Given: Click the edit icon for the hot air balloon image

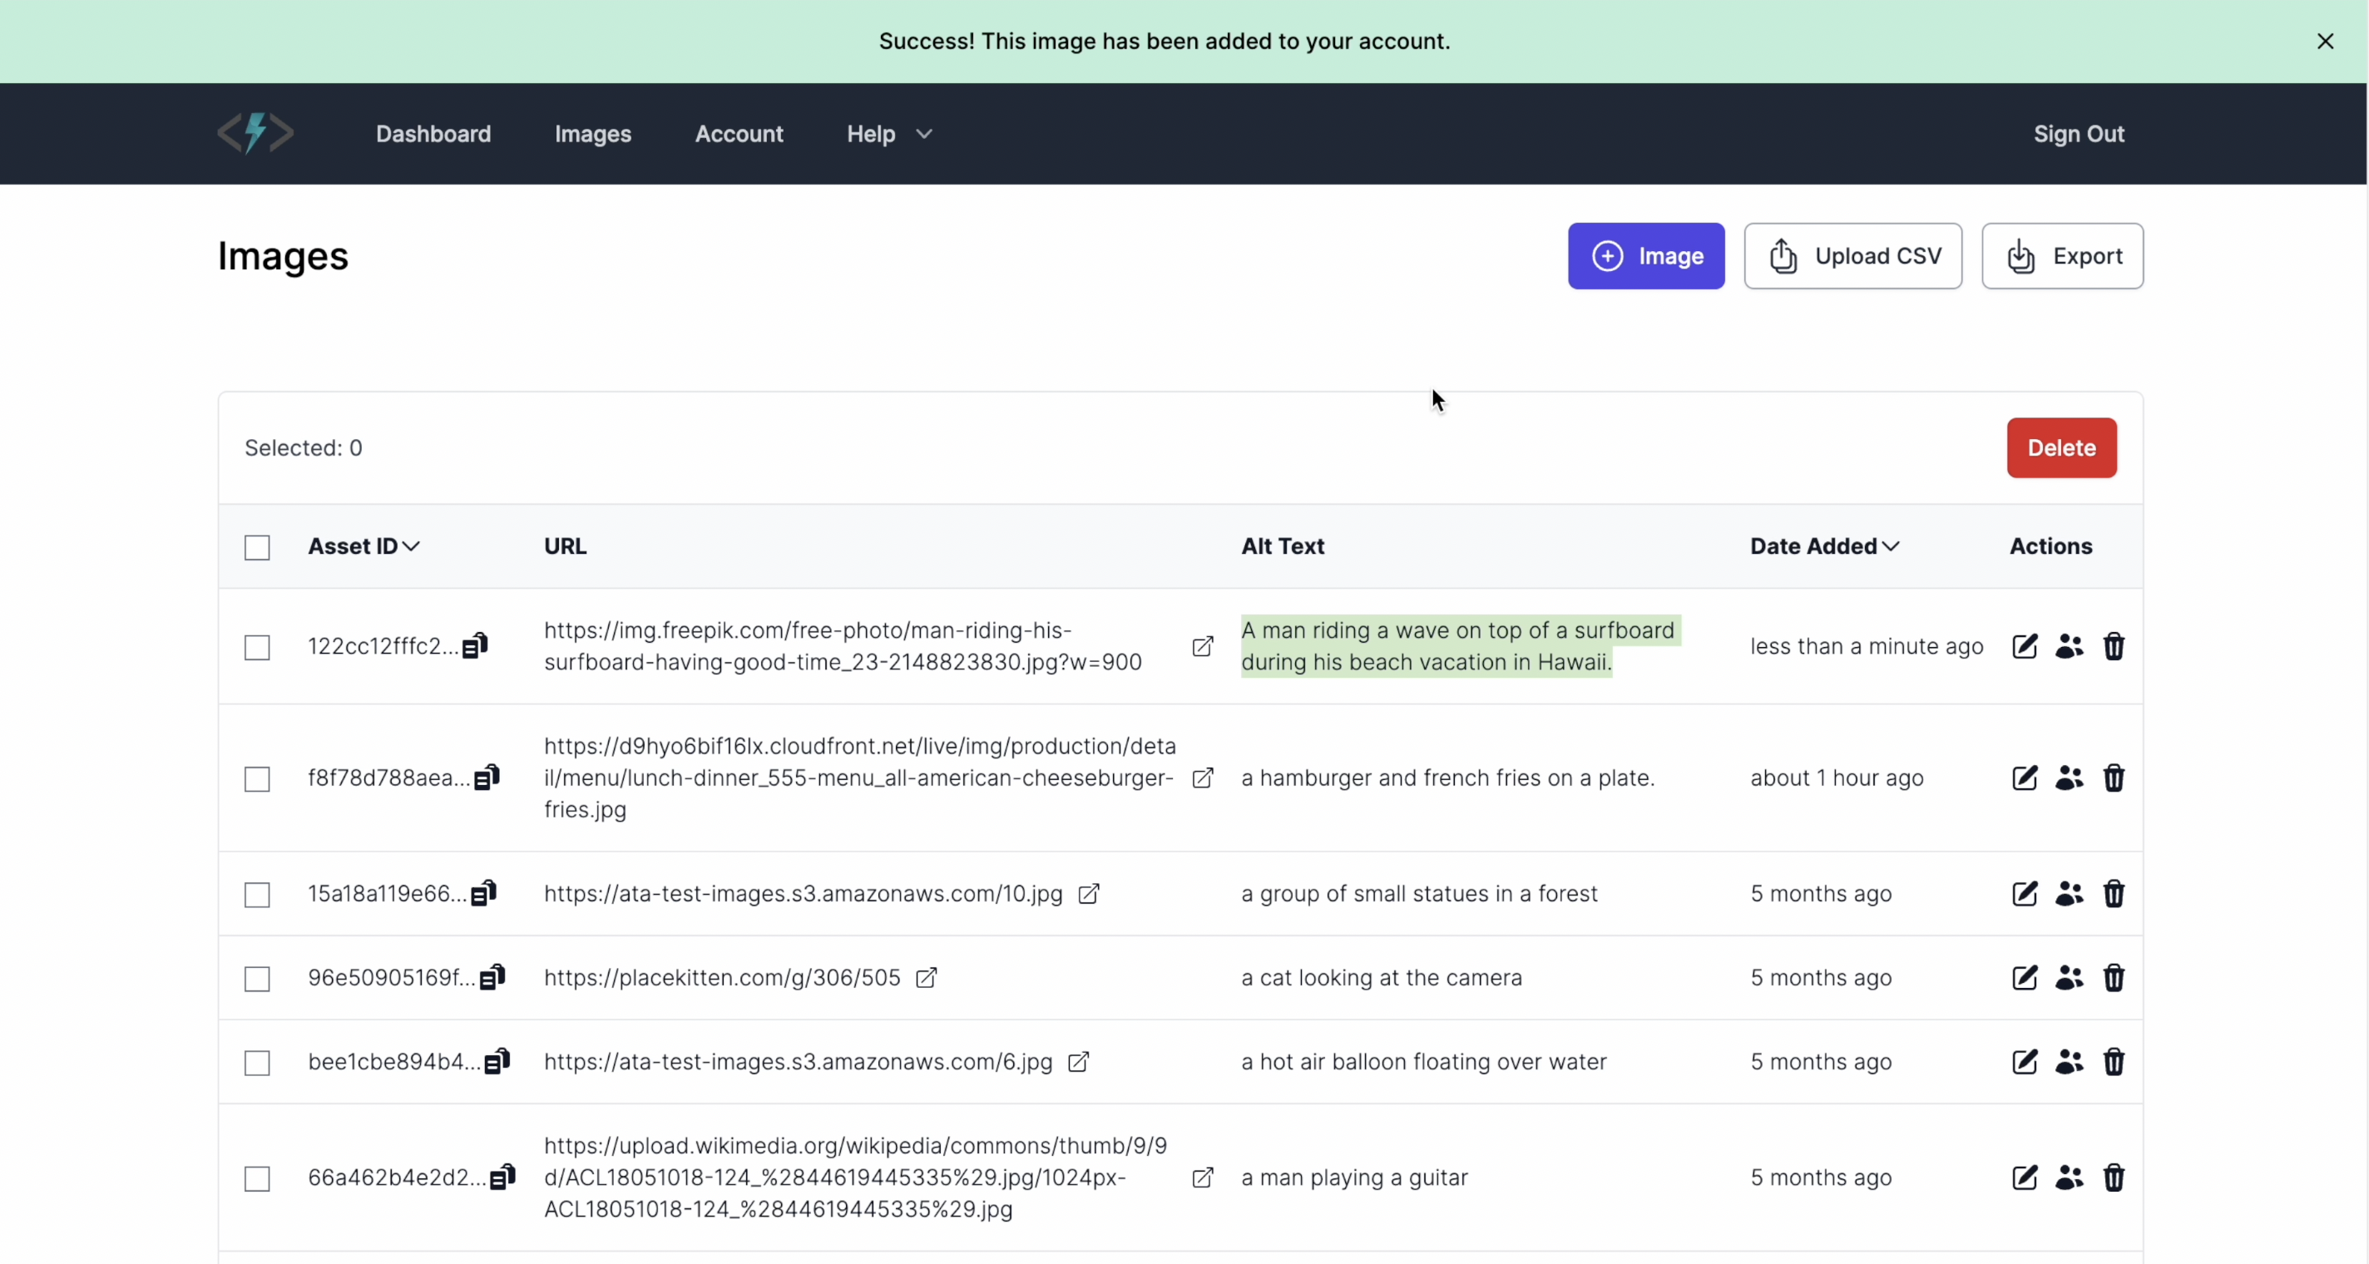Looking at the screenshot, I should 2025,1062.
